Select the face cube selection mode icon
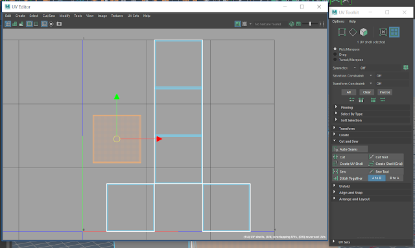Screen dimensions: 415x248 point(363,32)
